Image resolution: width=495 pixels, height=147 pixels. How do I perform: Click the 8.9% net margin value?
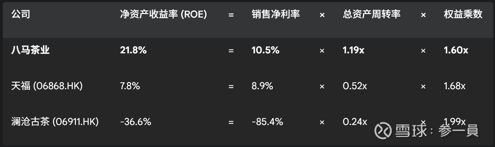point(262,86)
